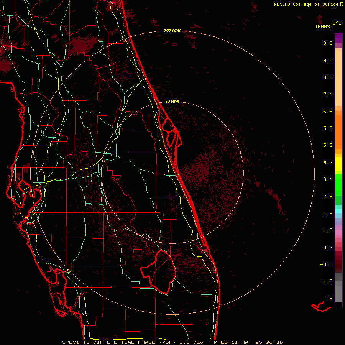Click the '11 MAY 25' date text
The image size is (345, 345).
tap(247, 342)
